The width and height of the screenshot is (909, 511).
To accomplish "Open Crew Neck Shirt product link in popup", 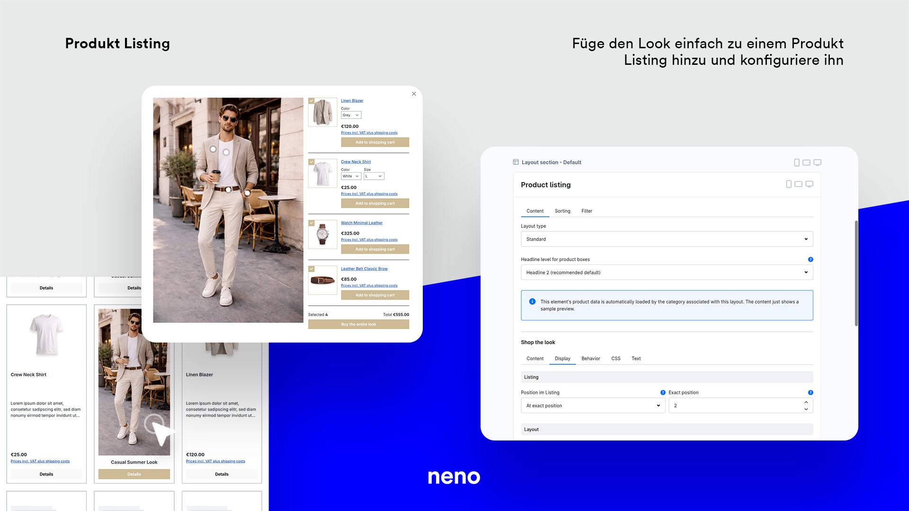I will [356, 162].
